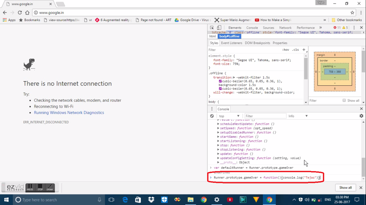This screenshot has width=366, height=205.
Task: Bookmark this page with the star
Action: (352, 13)
